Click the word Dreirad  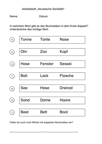click(x=66, y=88)
